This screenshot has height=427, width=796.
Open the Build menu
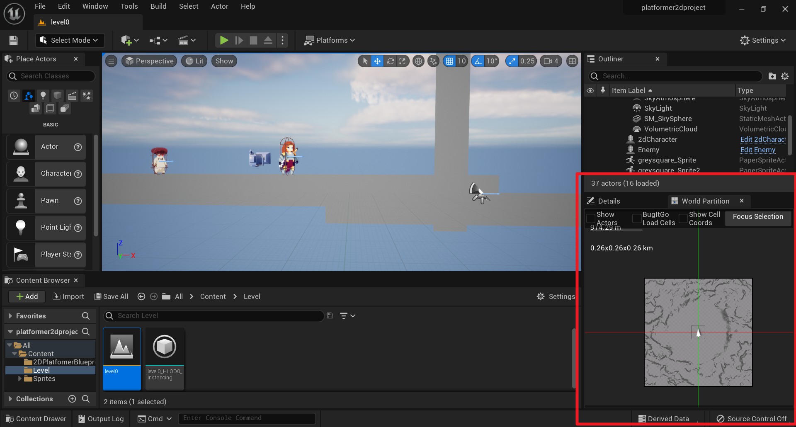click(x=158, y=6)
